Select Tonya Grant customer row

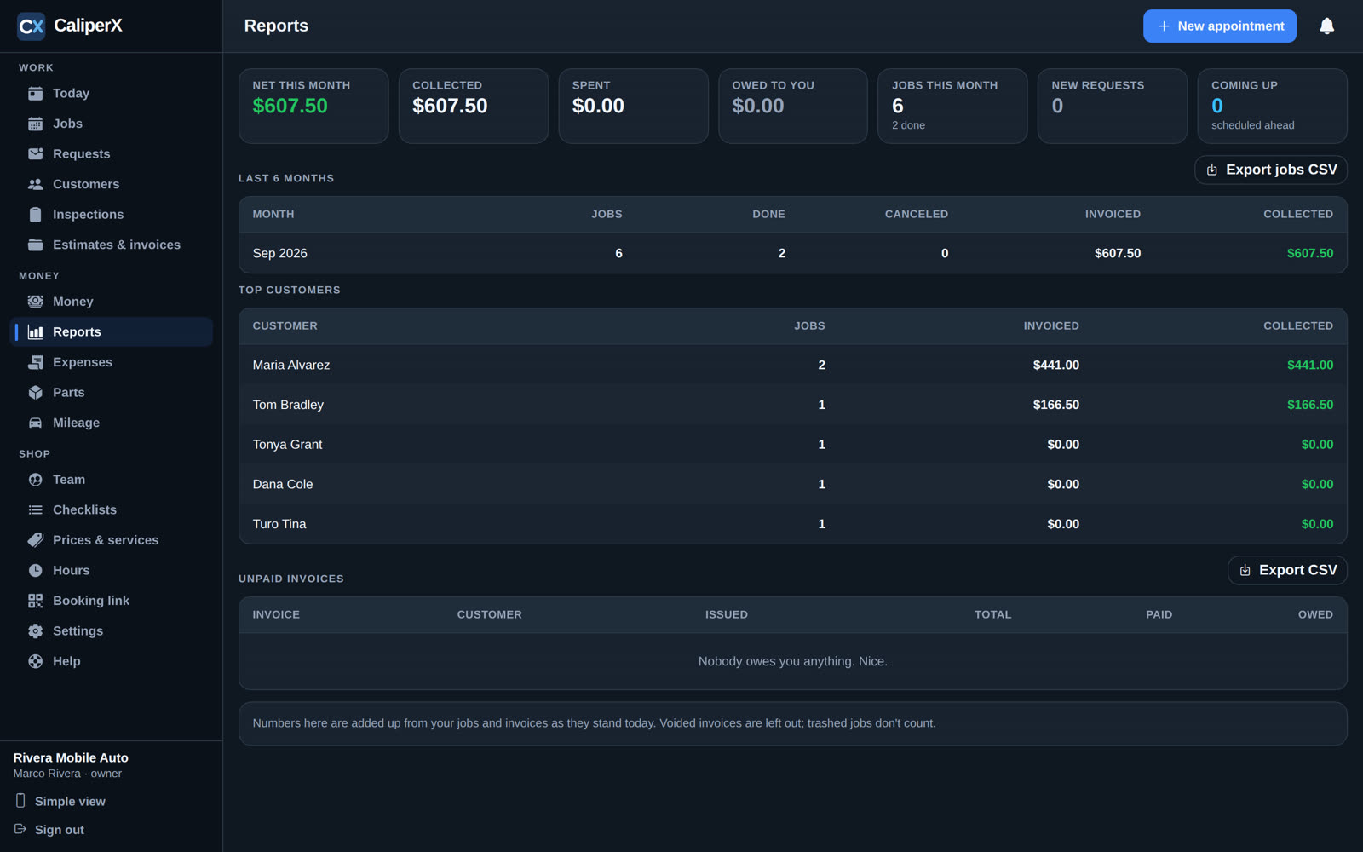pyautogui.click(x=792, y=445)
